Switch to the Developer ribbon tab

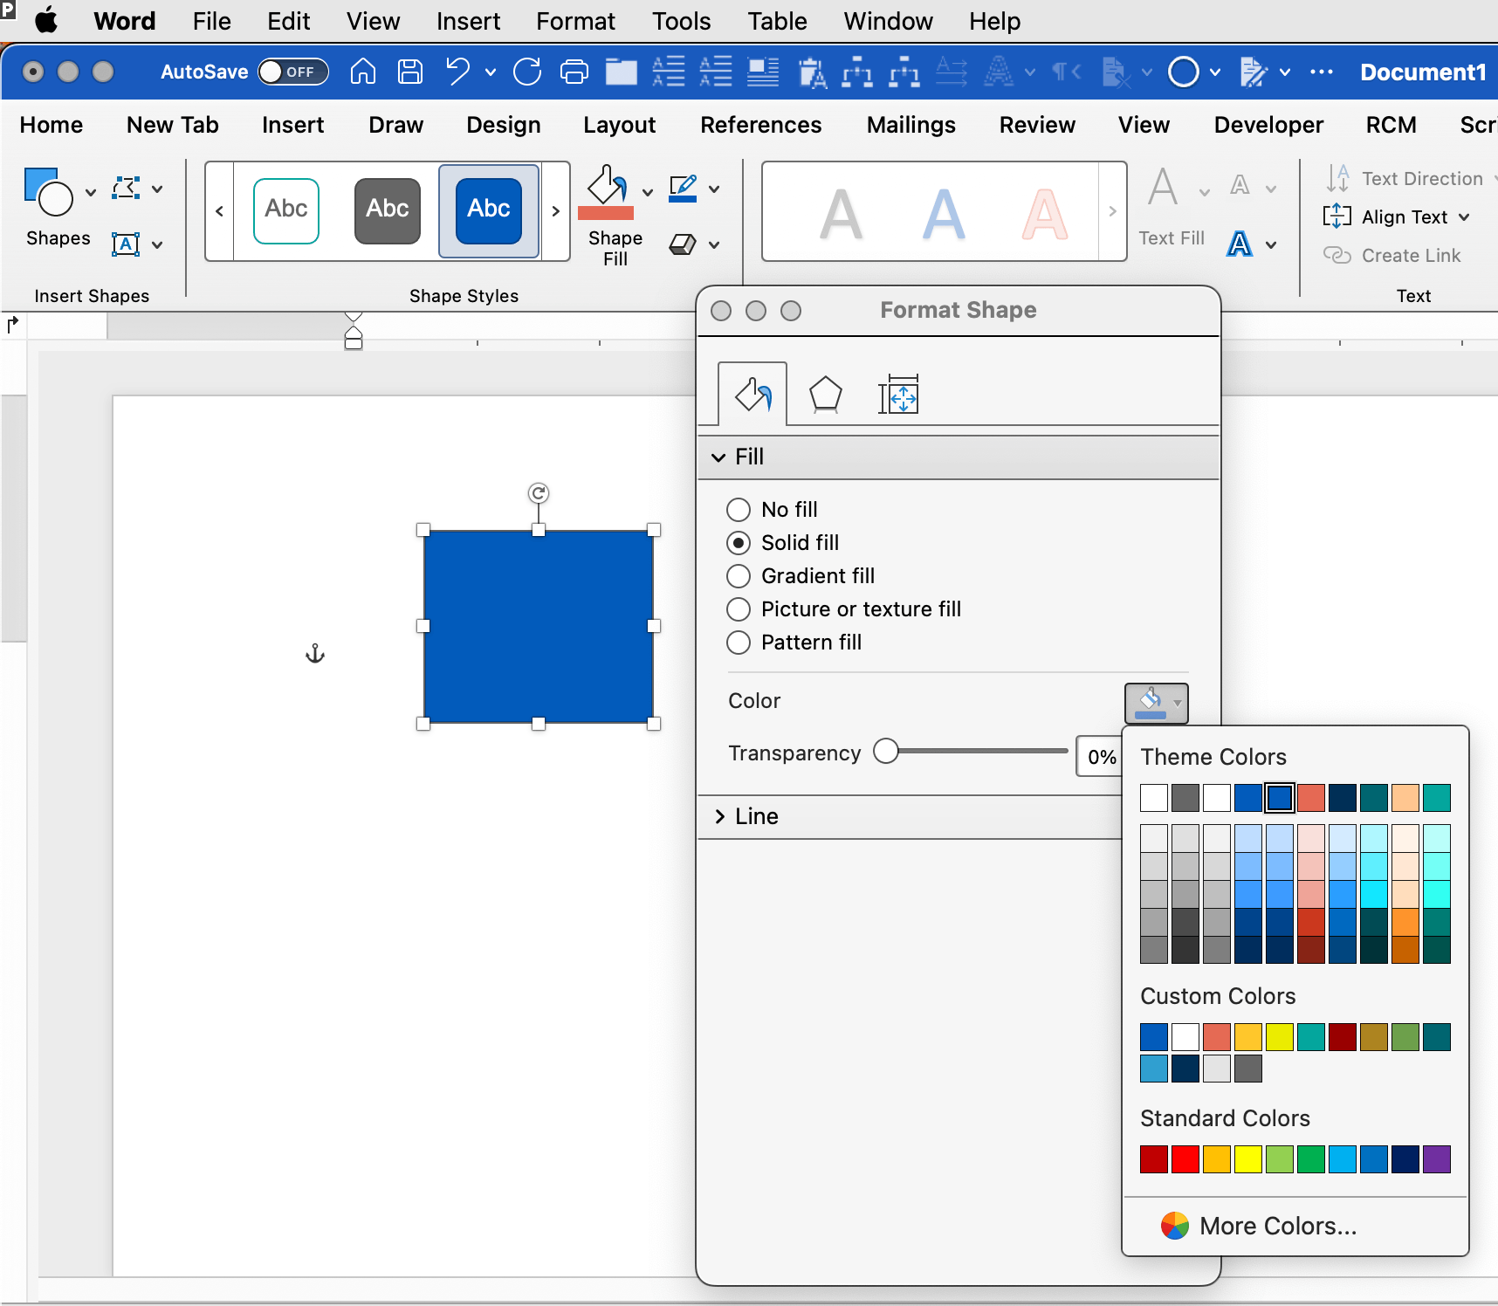point(1268,125)
